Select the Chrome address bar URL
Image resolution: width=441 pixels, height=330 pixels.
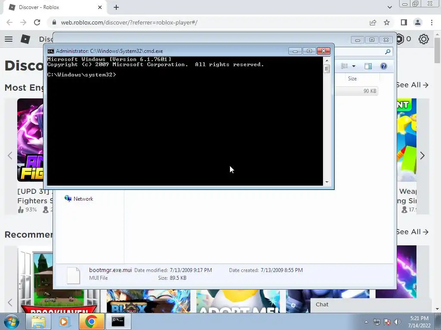click(x=129, y=22)
